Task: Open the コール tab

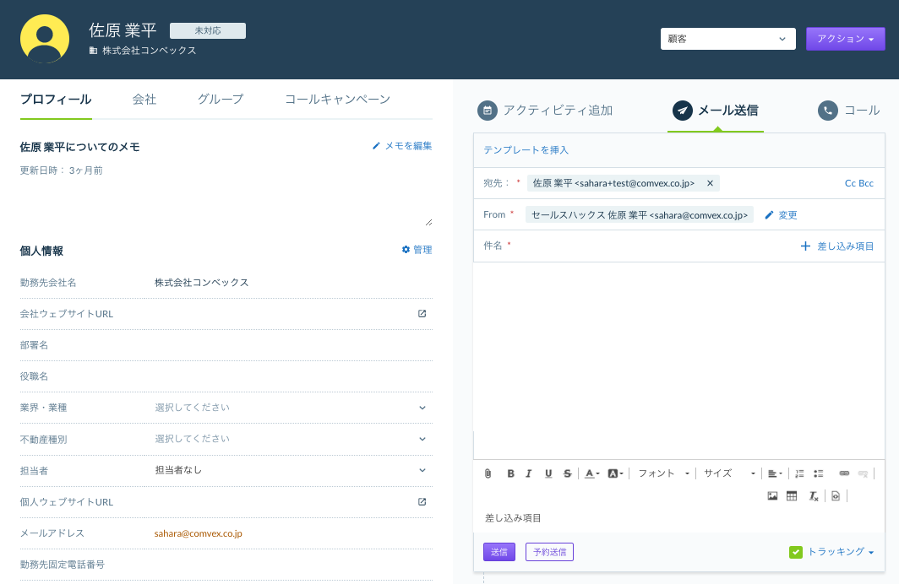Action: (x=848, y=111)
